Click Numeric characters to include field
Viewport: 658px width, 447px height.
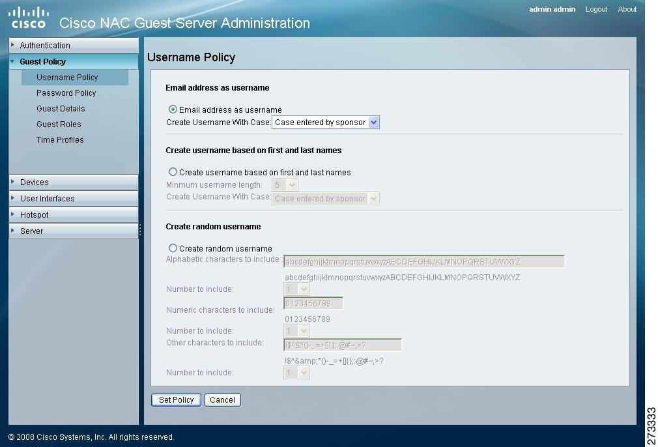point(313,303)
